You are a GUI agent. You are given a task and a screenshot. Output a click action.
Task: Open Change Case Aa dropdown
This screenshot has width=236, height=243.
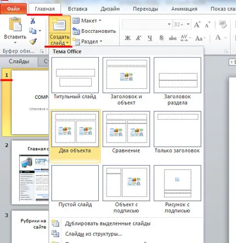(x=200, y=38)
